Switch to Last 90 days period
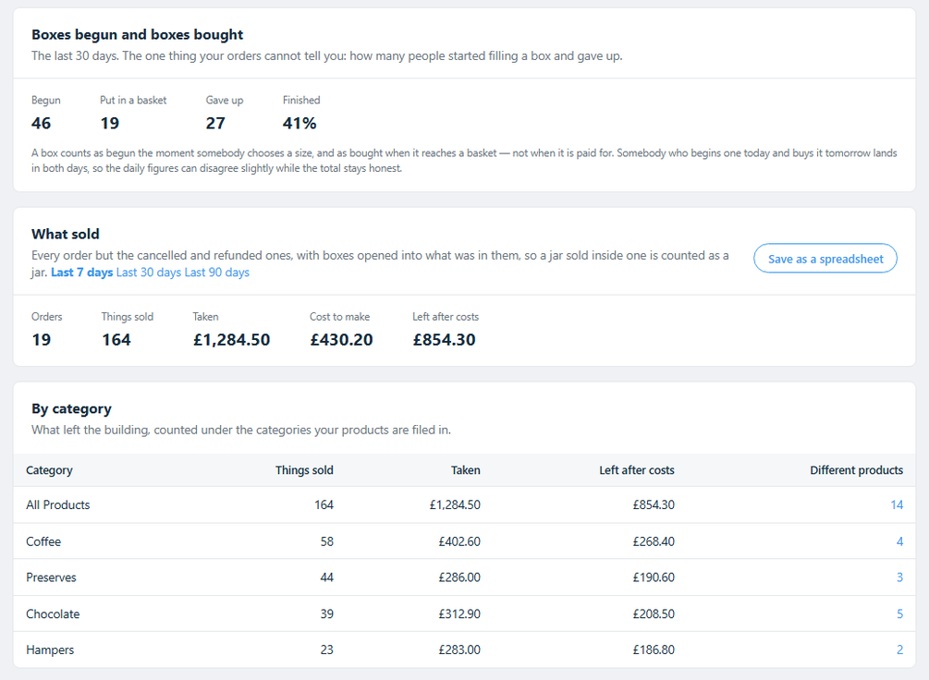The height and width of the screenshot is (680, 929). 217,273
